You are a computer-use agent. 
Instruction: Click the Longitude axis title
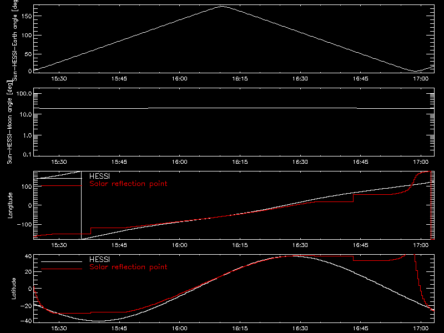[x=10, y=205]
